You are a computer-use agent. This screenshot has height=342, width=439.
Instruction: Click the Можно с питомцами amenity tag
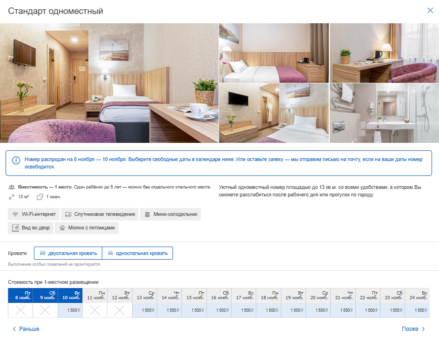pos(87,228)
